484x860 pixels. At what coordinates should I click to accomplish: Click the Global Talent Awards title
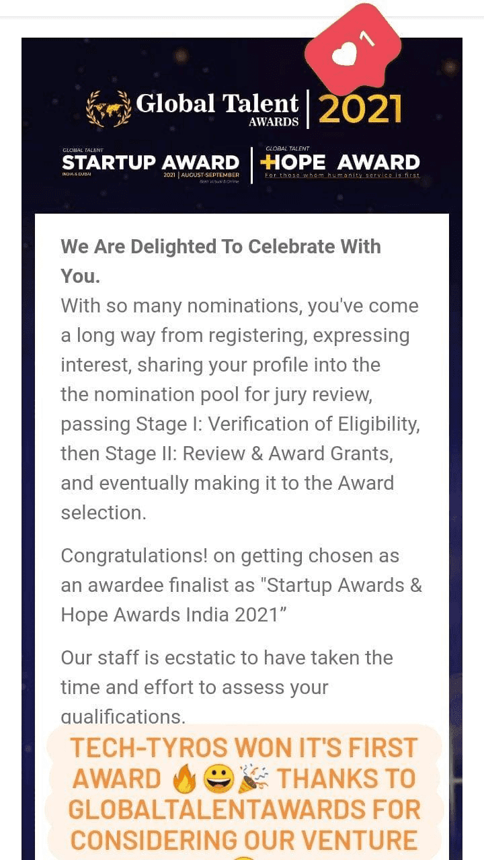click(216, 106)
